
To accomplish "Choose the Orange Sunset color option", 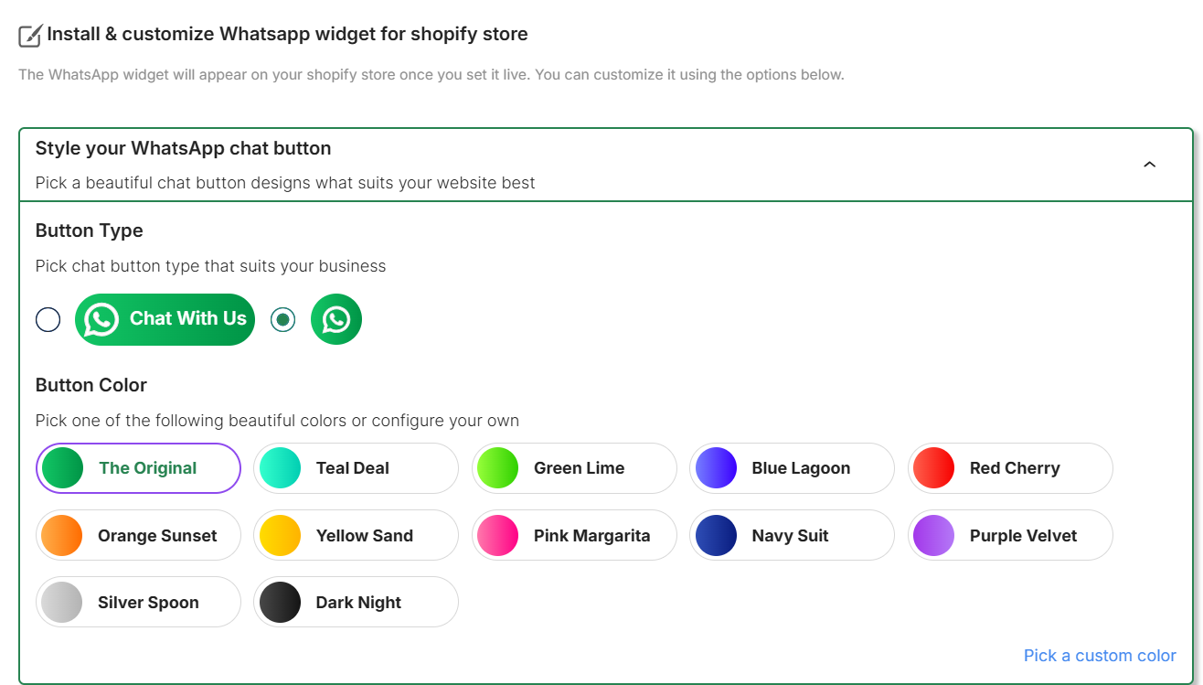I will click(138, 535).
